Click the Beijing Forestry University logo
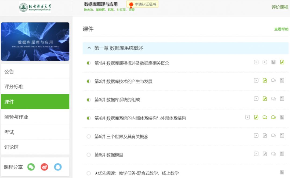 tap(35, 7)
